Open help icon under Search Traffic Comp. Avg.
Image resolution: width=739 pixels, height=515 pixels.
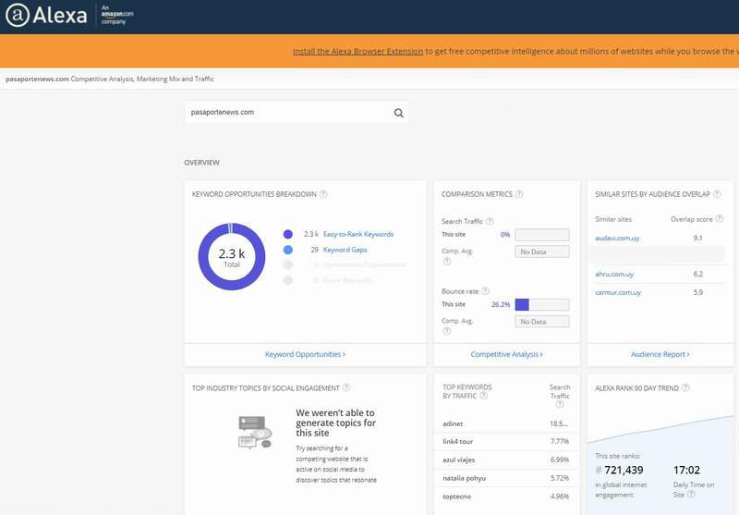pos(447,262)
